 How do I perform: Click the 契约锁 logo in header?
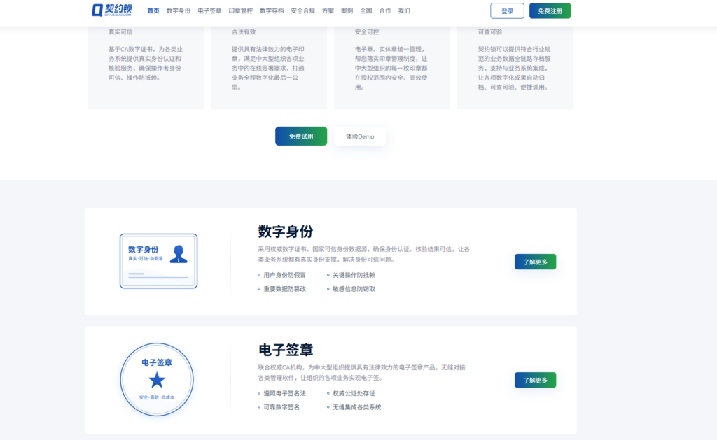[112, 10]
